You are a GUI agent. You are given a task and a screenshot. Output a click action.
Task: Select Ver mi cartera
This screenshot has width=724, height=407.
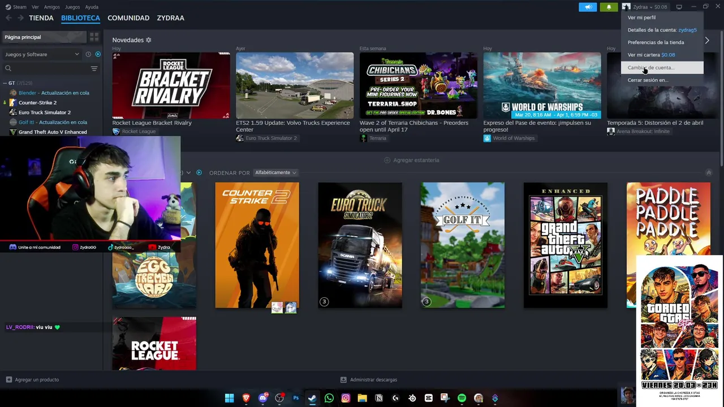(x=662, y=55)
